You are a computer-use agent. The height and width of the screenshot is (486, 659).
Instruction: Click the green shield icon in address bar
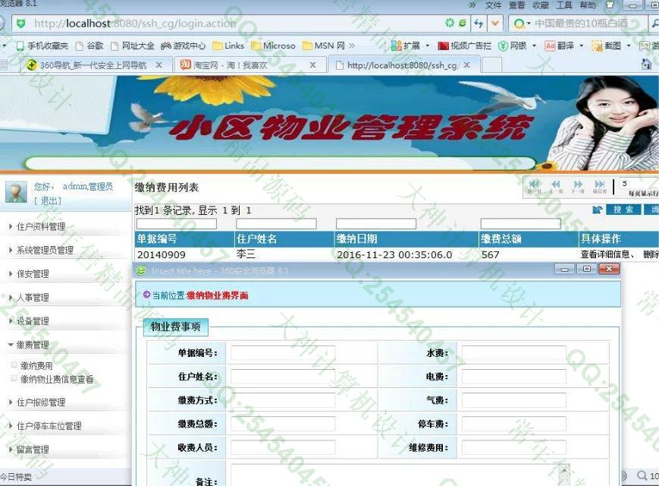click(20, 24)
